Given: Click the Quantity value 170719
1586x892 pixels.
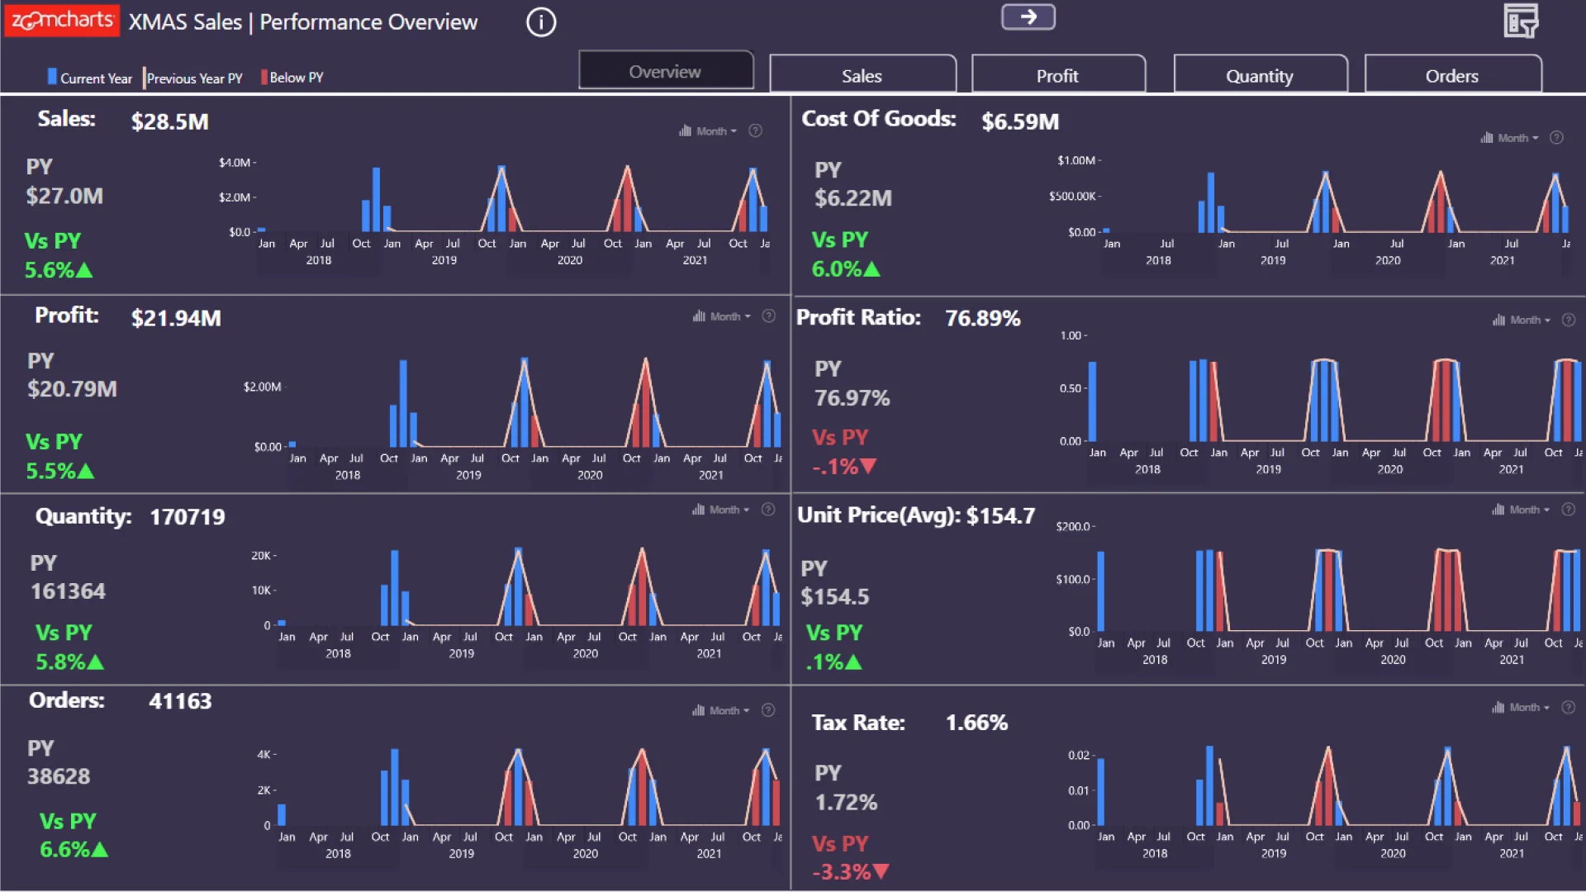Looking at the screenshot, I should [x=188, y=517].
